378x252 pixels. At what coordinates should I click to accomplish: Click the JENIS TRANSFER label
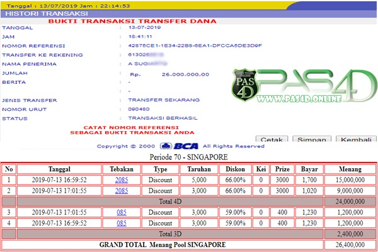(30, 100)
